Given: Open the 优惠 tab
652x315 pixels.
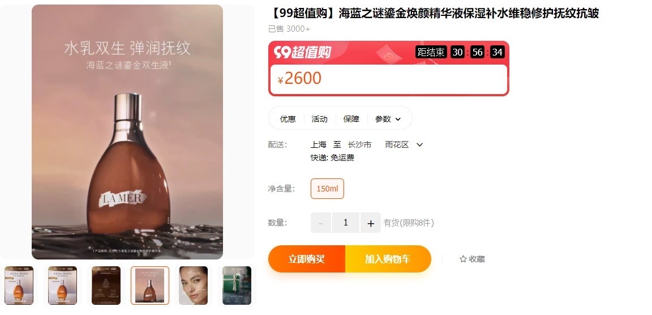Looking at the screenshot, I should (288, 119).
